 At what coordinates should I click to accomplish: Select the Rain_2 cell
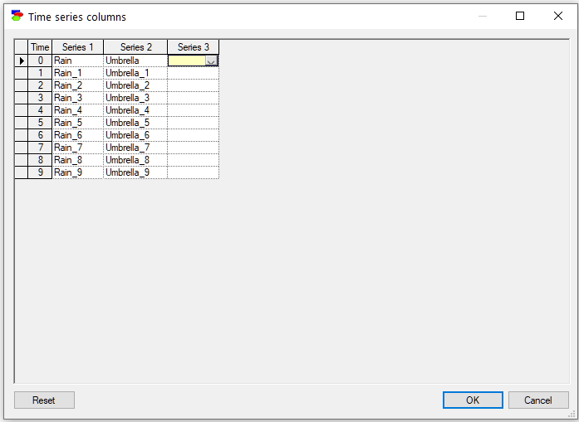point(78,85)
